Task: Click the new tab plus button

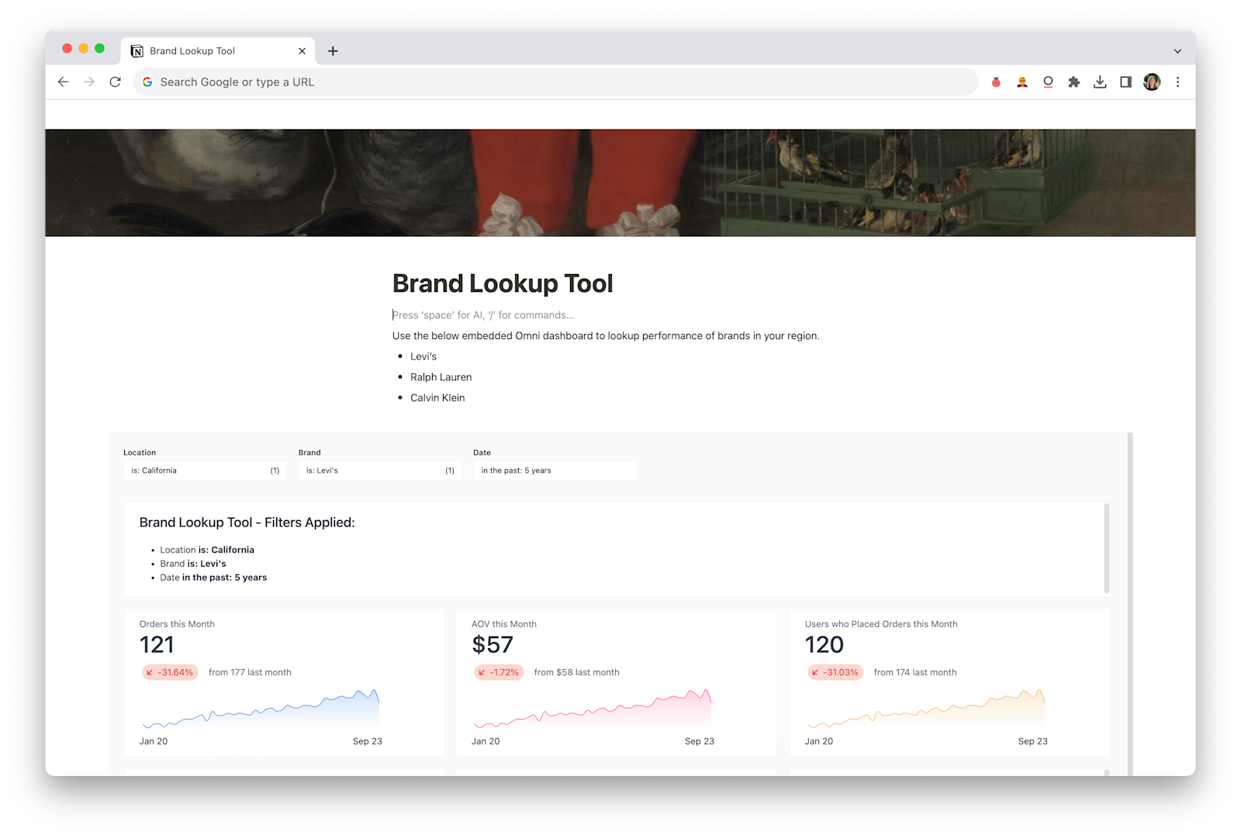Action: pyautogui.click(x=333, y=50)
